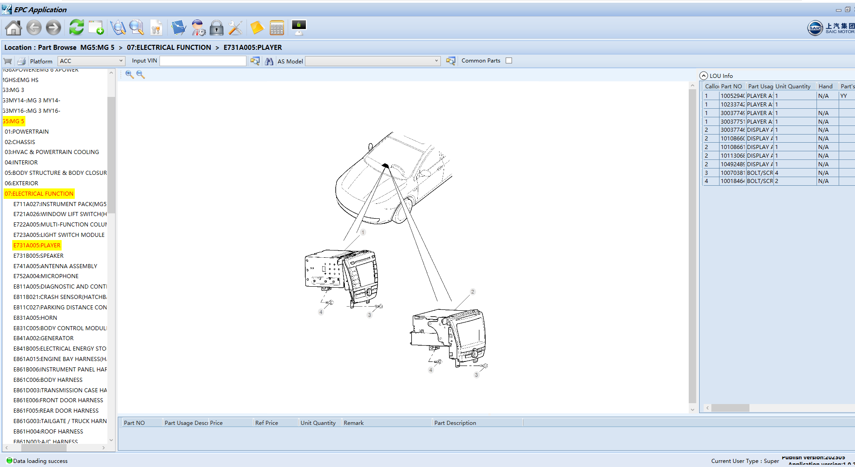
Task: Click the binoculars search icon
Action: (x=269, y=61)
